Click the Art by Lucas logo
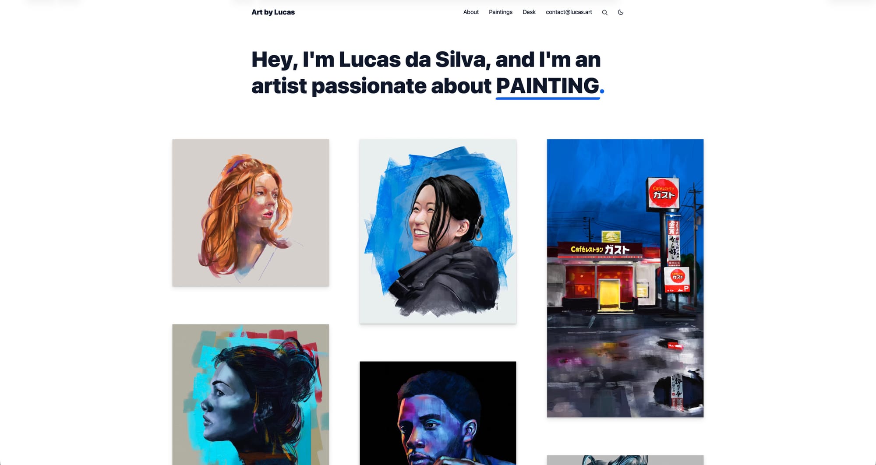 (x=273, y=12)
